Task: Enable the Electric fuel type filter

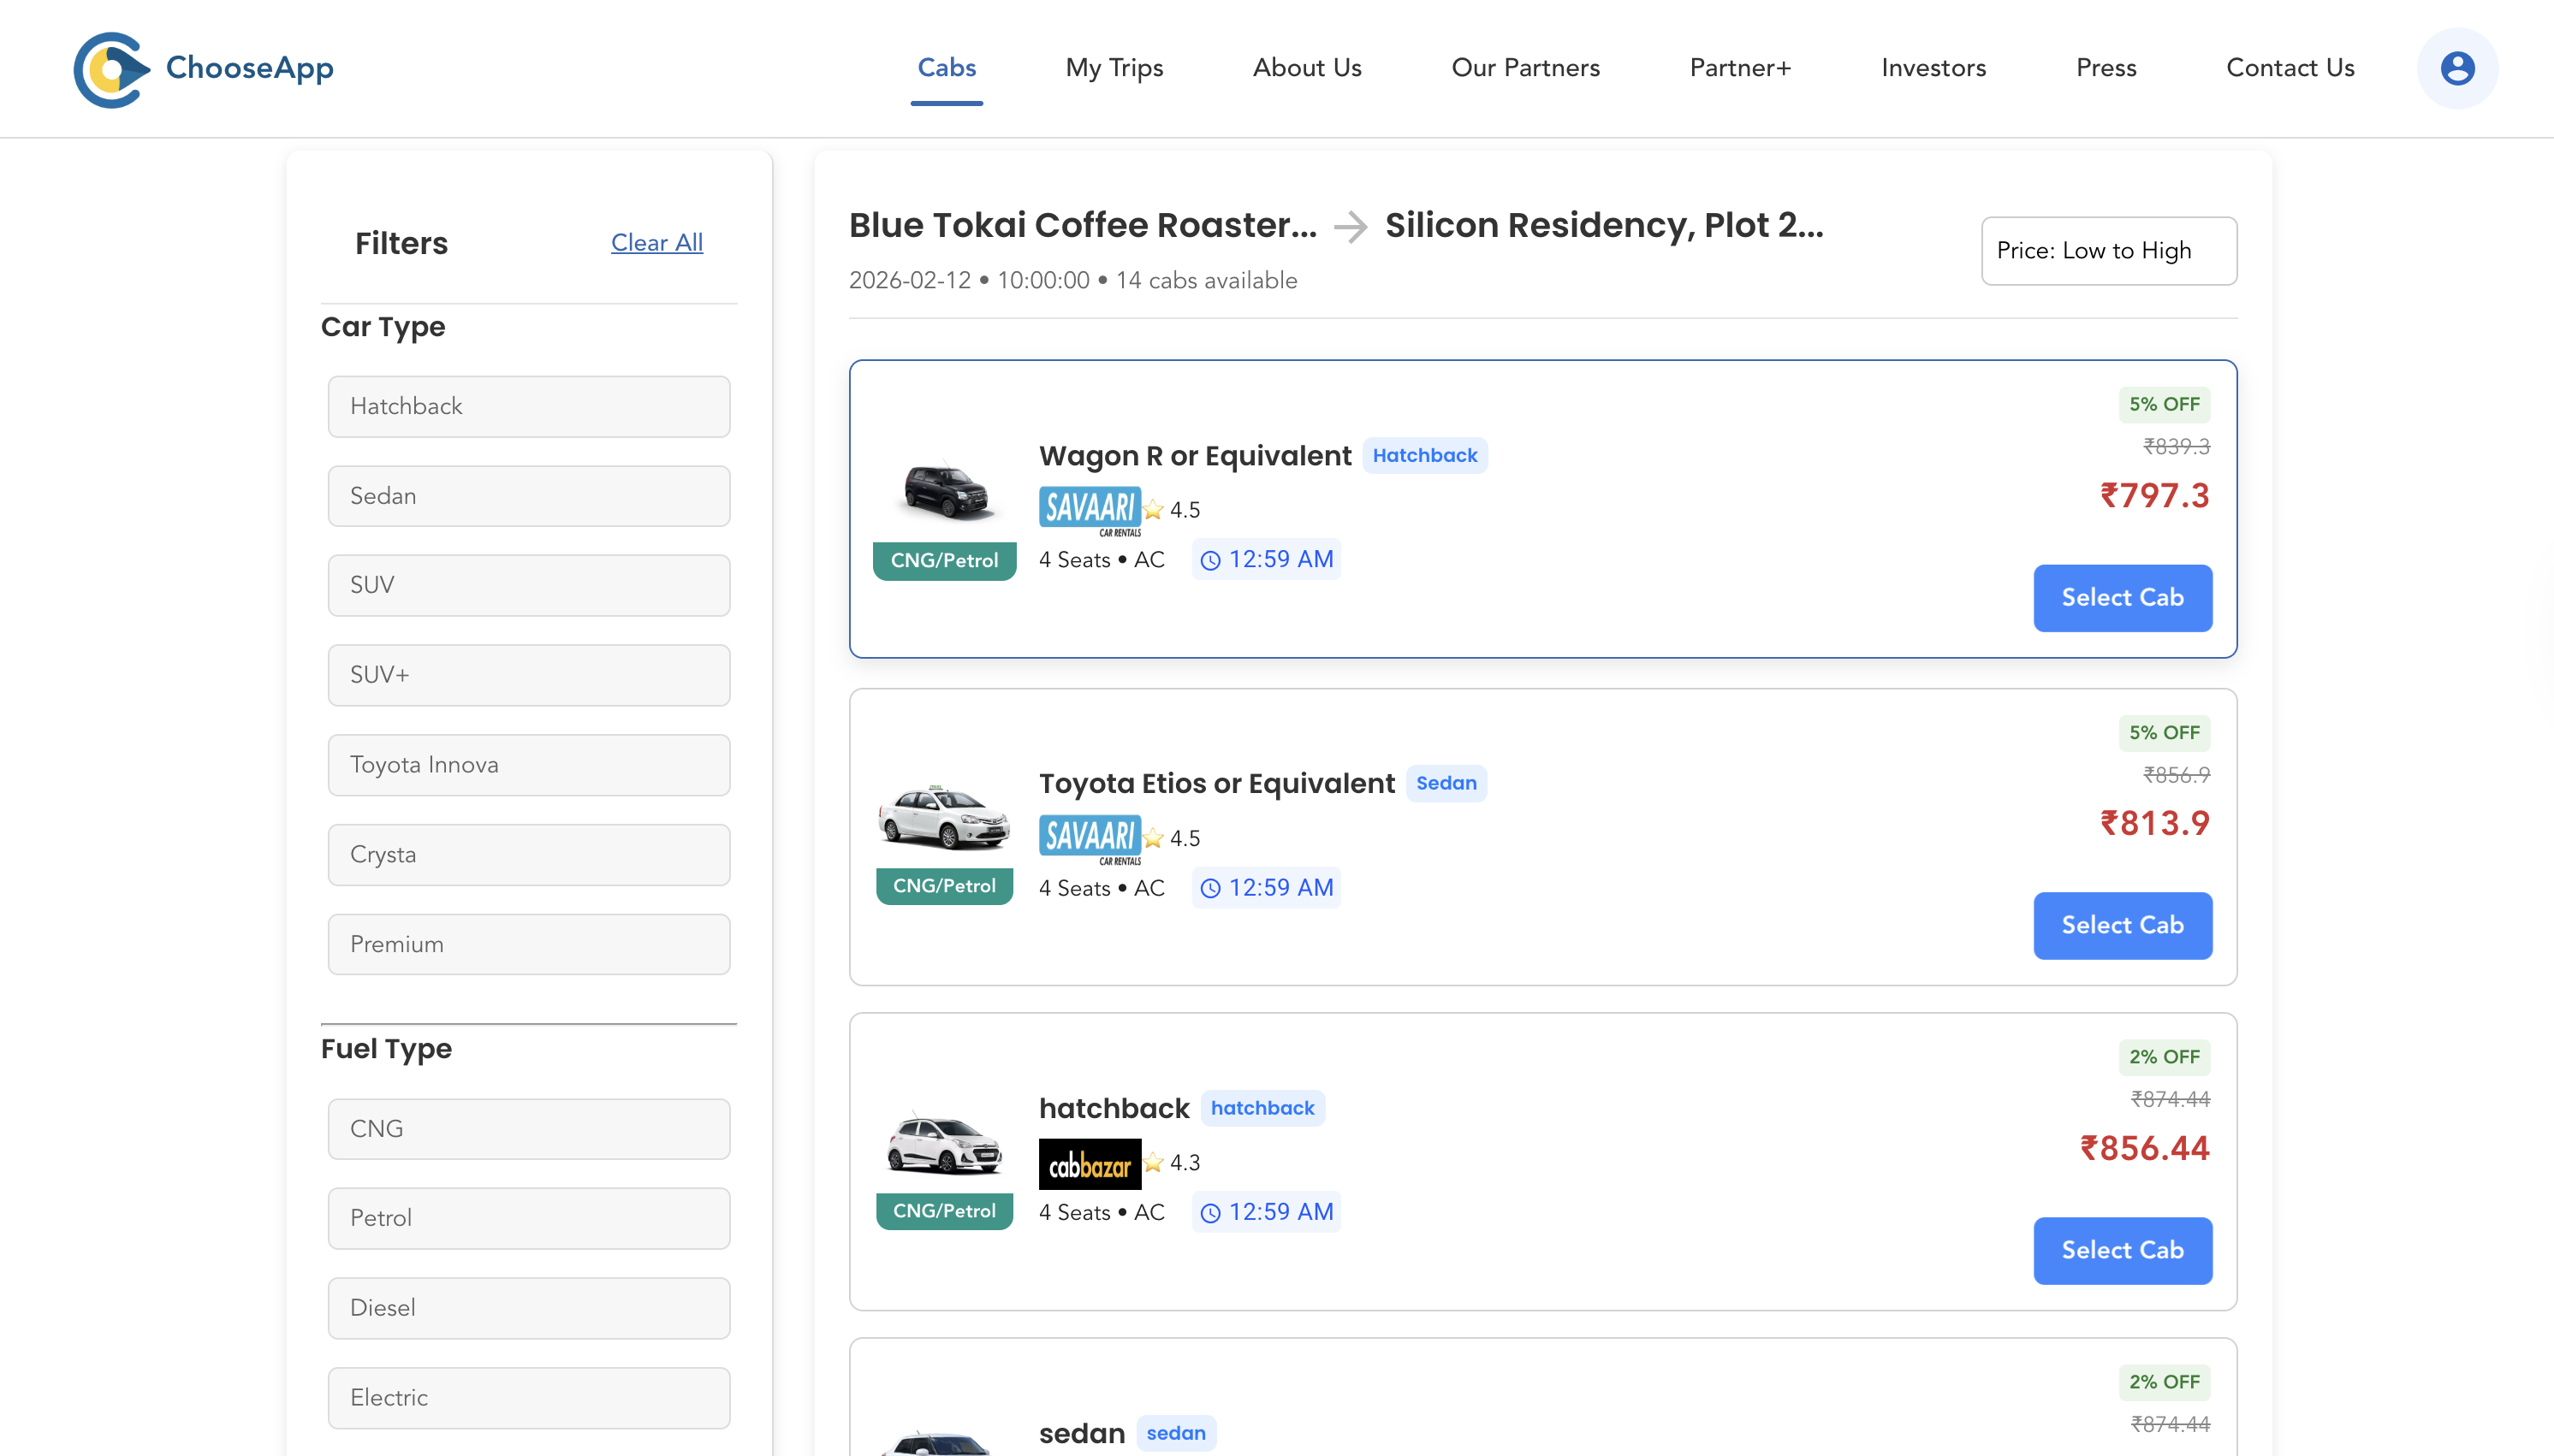Action: click(x=528, y=1397)
